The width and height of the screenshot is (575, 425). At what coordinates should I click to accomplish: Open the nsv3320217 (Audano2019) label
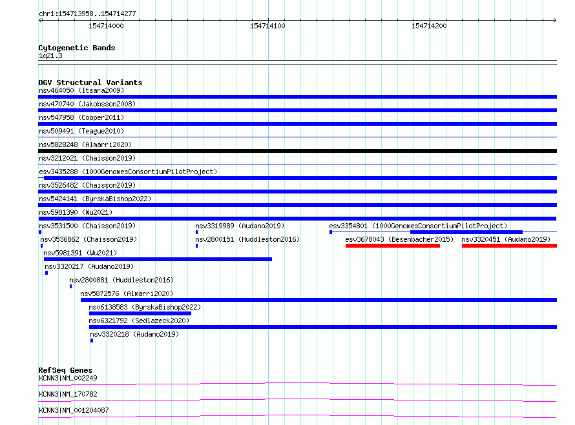tap(89, 266)
